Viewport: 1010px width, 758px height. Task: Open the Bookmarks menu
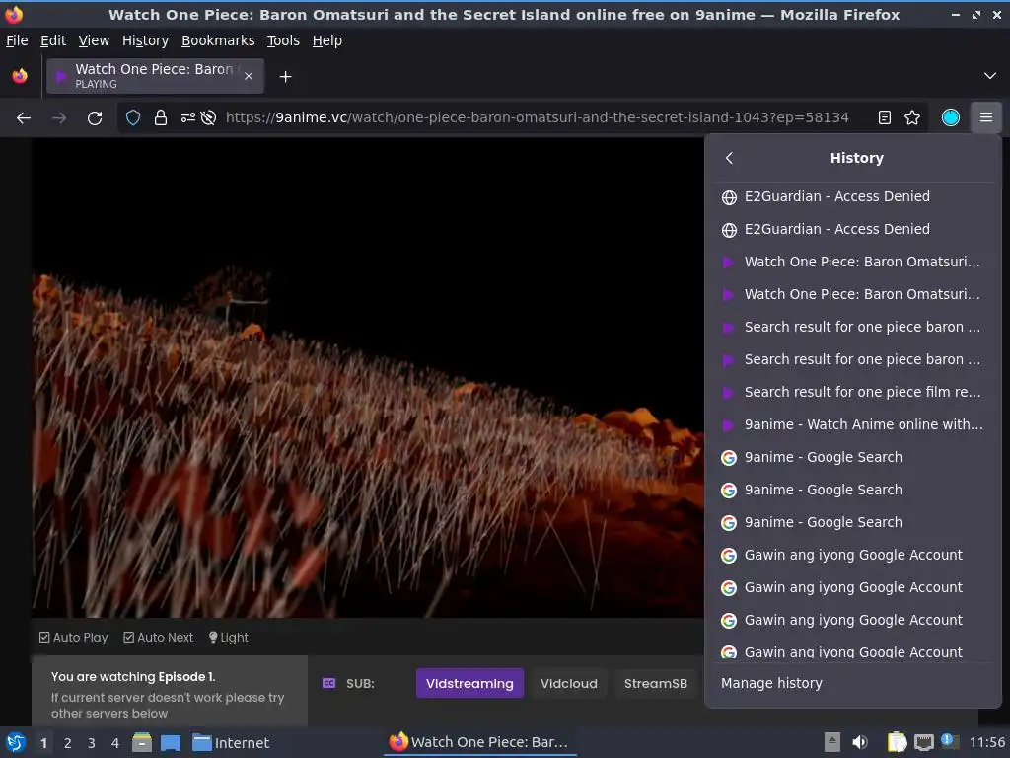pyautogui.click(x=218, y=40)
